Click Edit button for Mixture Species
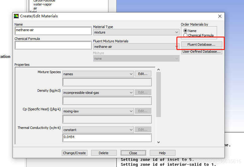The height and width of the screenshot is (167, 244). tap(143, 74)
